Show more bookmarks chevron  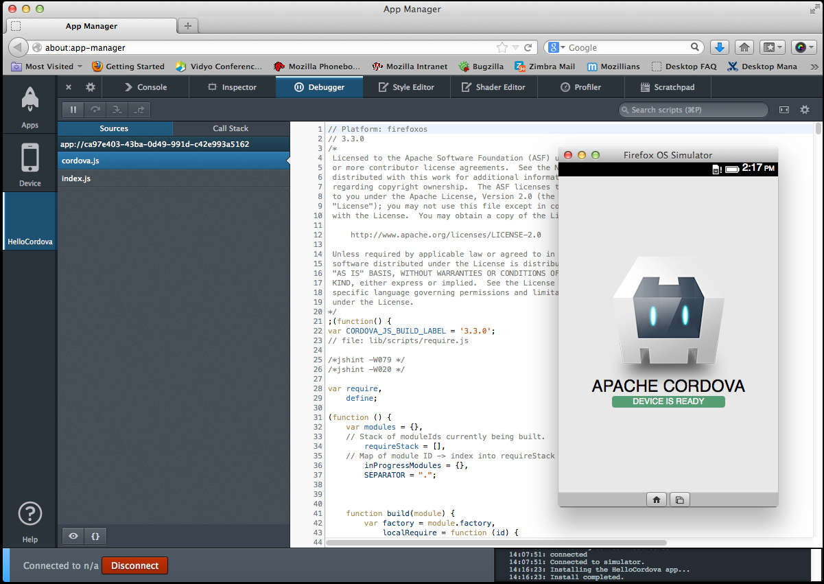click(x=814, y=67)
